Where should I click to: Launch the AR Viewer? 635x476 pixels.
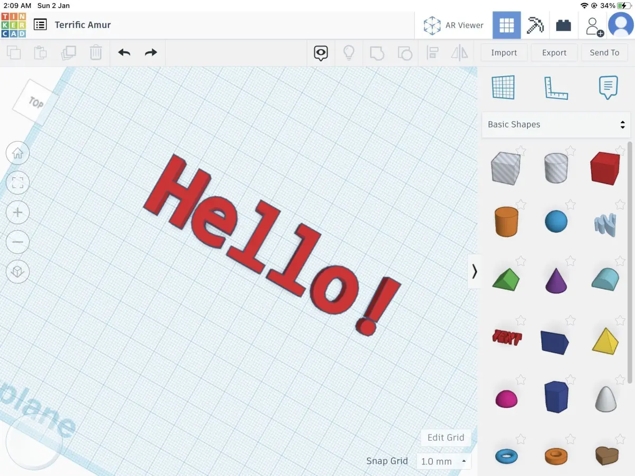coord(453,25)
